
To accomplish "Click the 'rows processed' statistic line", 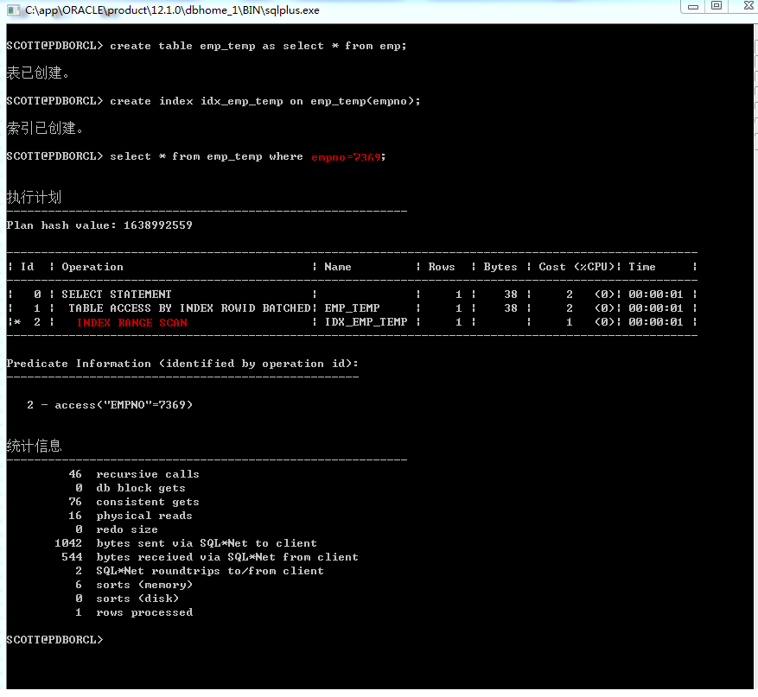I will click(134, 612).
